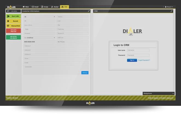This screenshot has height=117, width=181.
Task: Click the CRM Password field
Action: [x=138, y=55]
